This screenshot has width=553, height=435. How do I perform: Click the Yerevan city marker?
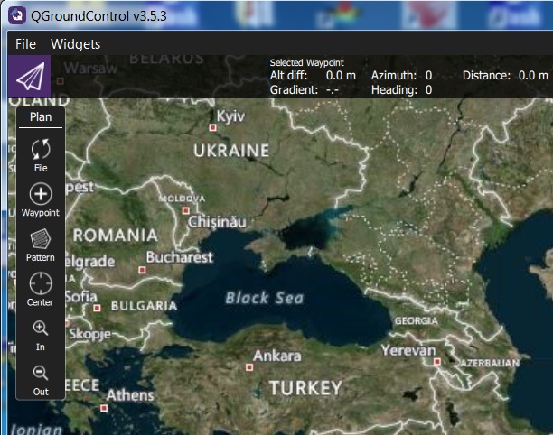[436, 361]
